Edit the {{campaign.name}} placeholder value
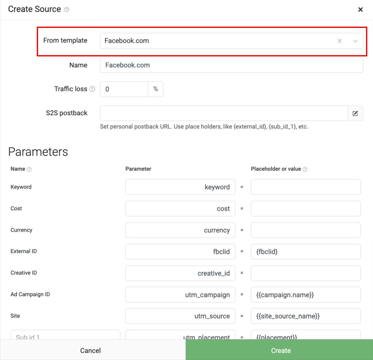 click(x=306, y=295)
